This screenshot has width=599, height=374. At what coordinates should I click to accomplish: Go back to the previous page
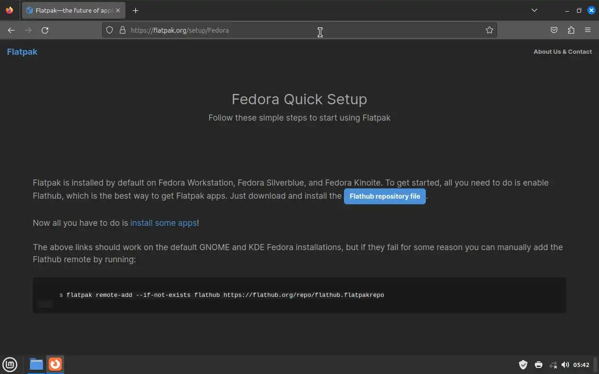pyautogui.click(x=11, y=30)
